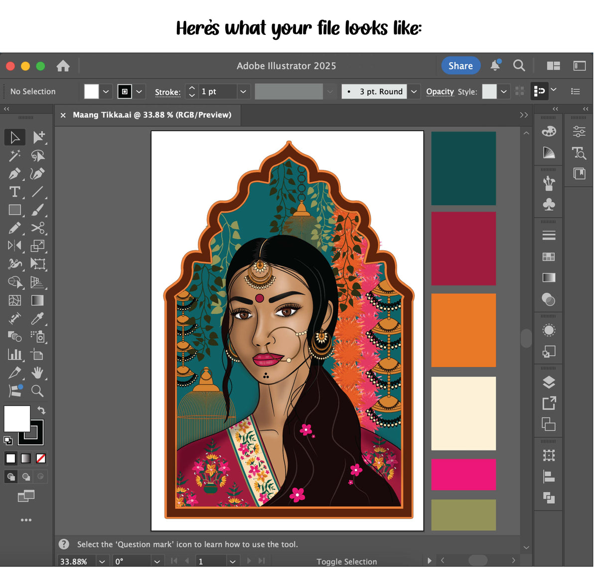Choose the Eyedropper tool
This screenshot has height=569, width=598.
click(38, 318)
